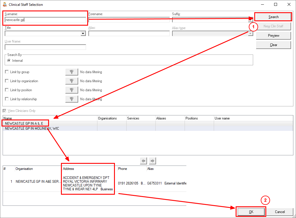Clear the form using the Clear button
Image resolution: width=296 pixels, height=218 pixels.
[x=274, y=45]
